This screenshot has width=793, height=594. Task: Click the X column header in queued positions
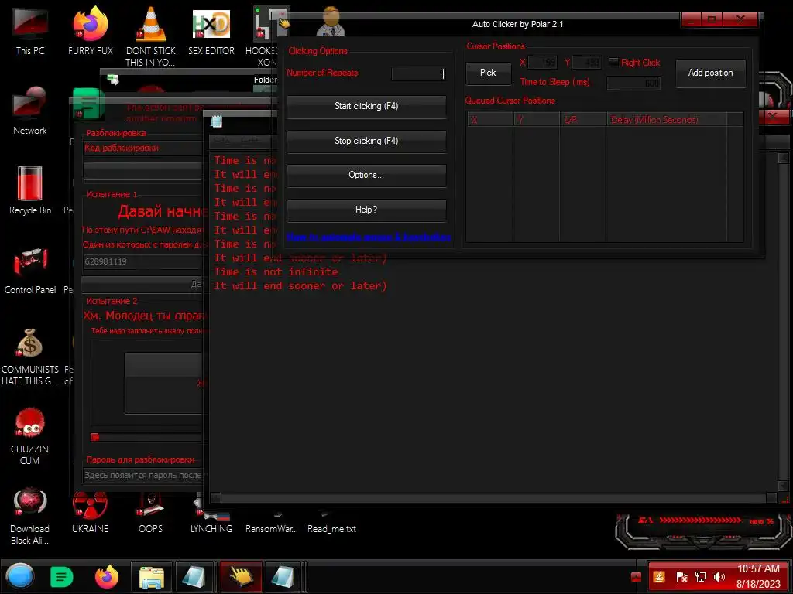489,119
